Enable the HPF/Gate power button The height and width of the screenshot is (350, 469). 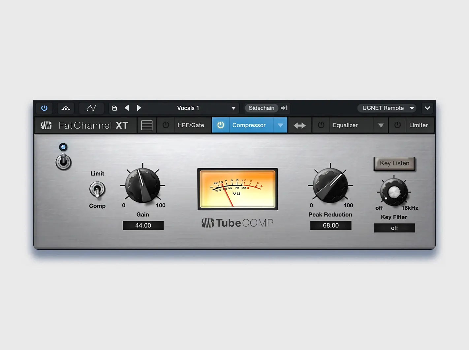(166, 125)
